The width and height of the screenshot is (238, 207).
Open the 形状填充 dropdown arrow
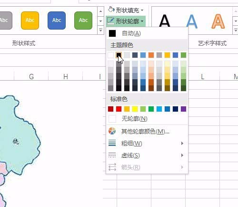pyautogui.click(x=142, y=10)
